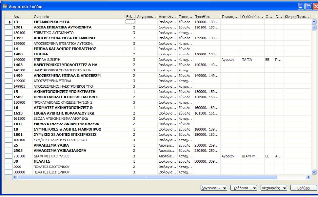
Task: Maximize the Λογιστικό Σχέδιο window
Action: [308, 7]
